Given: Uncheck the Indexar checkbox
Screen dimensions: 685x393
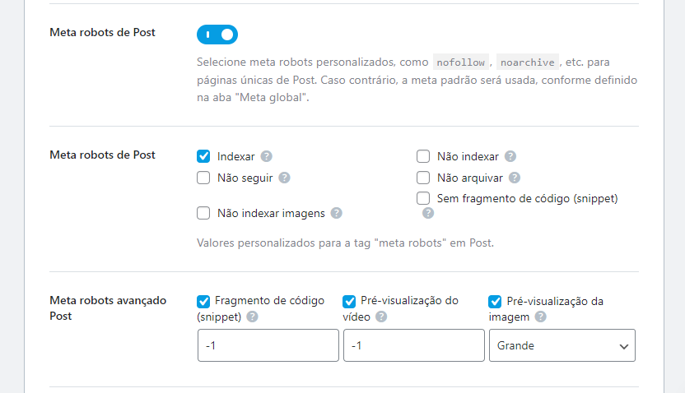Looking at the screenshot, I should point(204,156).
